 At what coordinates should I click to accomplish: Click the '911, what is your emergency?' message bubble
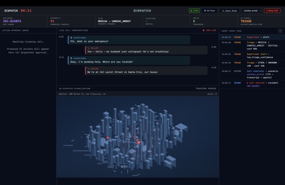[x=129, y=40]
